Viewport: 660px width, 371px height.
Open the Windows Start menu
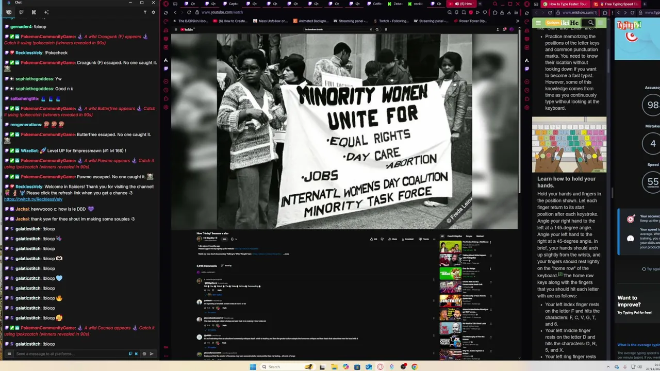(253, 367)
